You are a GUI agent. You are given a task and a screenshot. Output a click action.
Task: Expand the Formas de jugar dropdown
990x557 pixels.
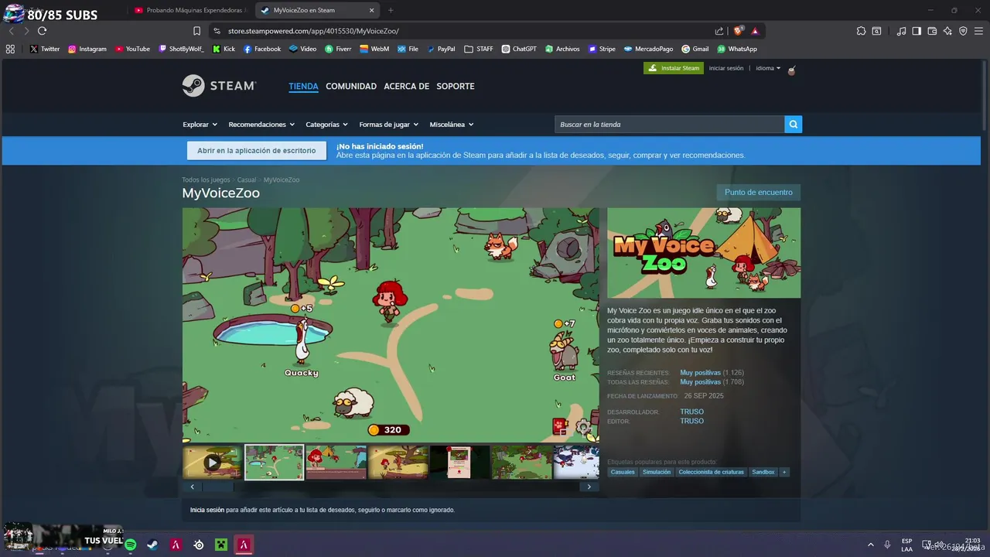[x=389, y=125]
